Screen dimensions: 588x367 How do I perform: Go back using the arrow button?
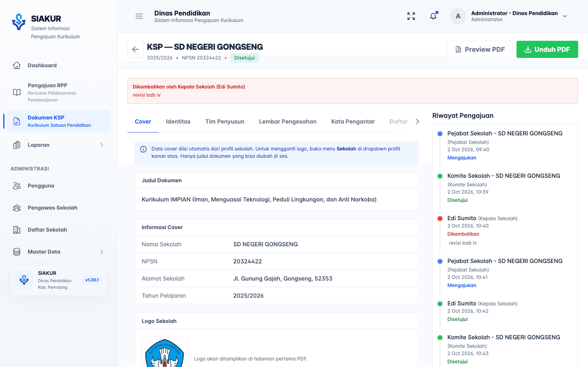tap(136, 49)
